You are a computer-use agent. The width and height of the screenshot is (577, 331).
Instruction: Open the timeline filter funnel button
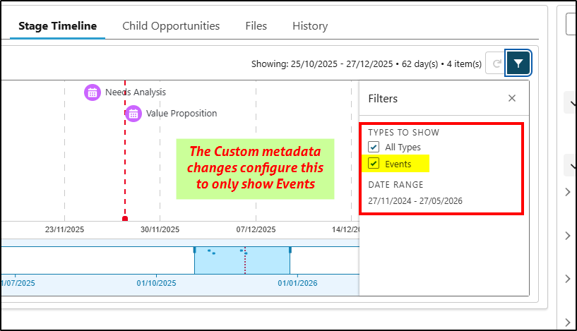click(x=518, y=64)
